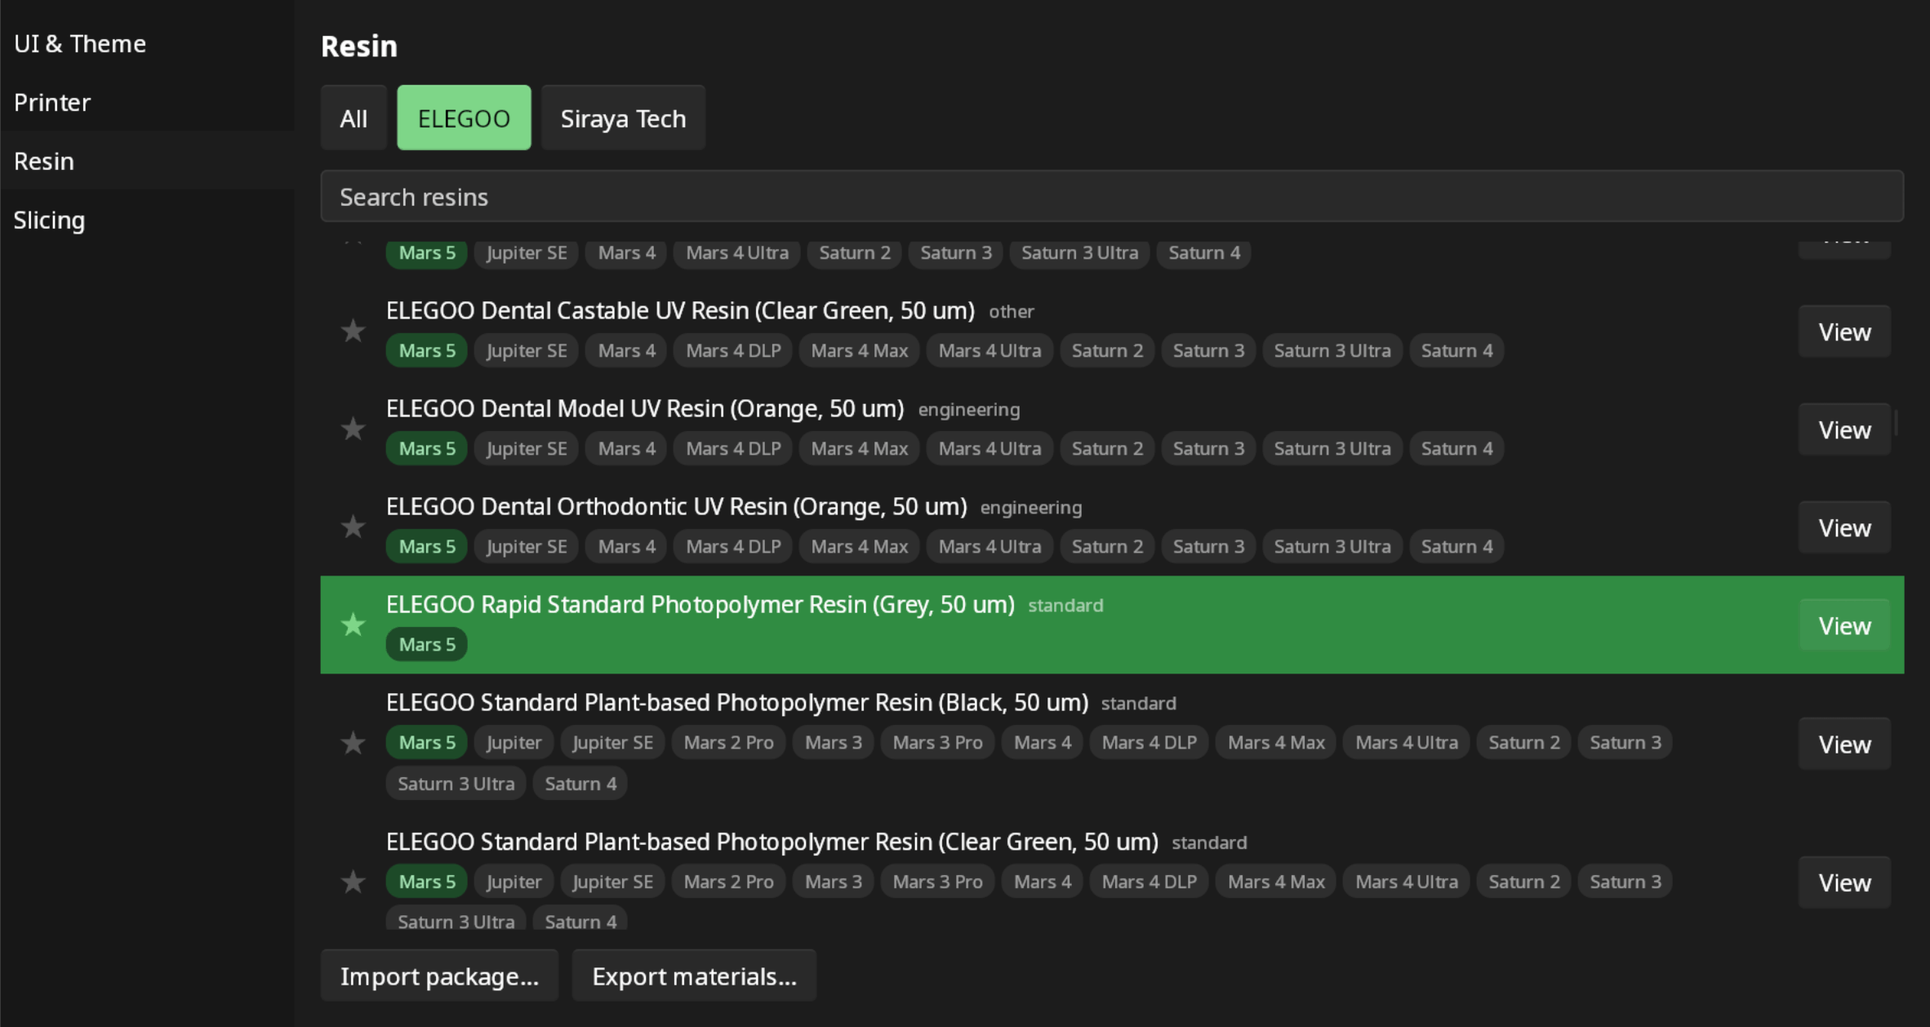Select the ELEGOO brand tab
The width and height of the screenshot is (1930, 1027).
coord(464,118)
